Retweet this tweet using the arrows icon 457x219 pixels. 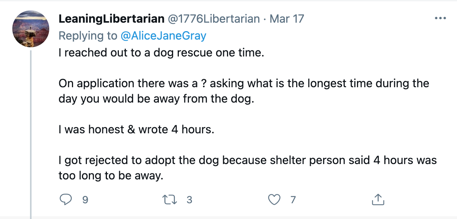[x=169, y=199]
